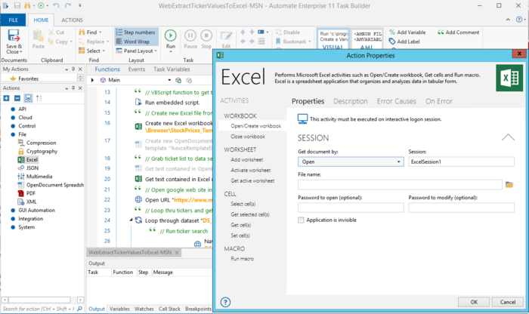
Task: Click Add Comment in ribbon
Action: point(458,32)
